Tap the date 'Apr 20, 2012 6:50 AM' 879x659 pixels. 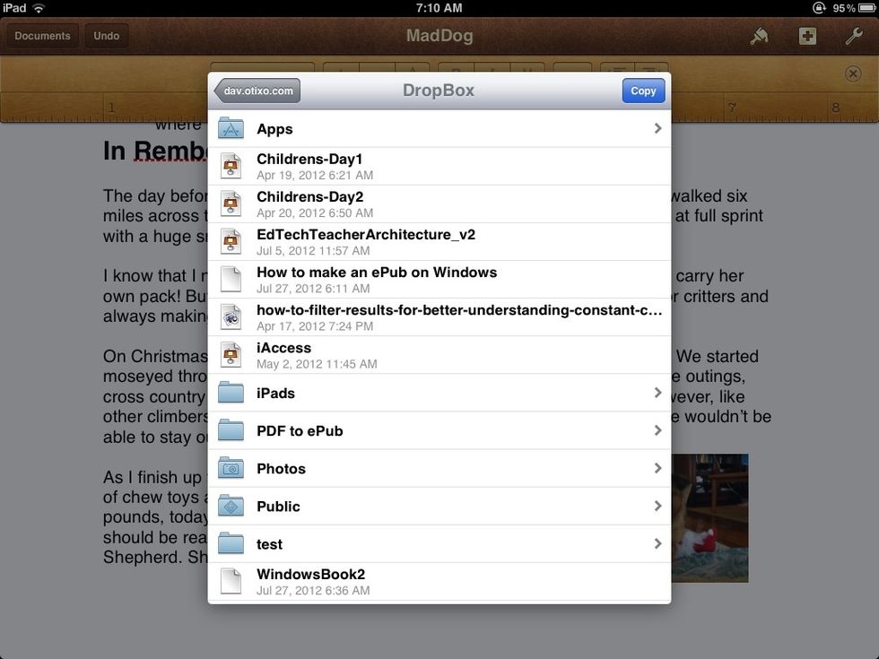click(315, 213)
